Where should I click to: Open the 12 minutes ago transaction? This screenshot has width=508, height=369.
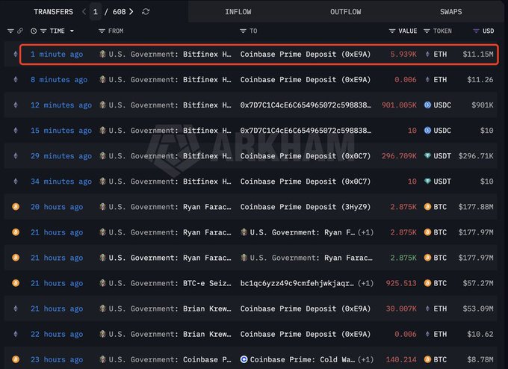coord(61,105)
